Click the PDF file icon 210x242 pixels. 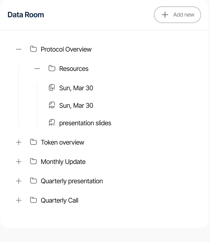point(52,105)
